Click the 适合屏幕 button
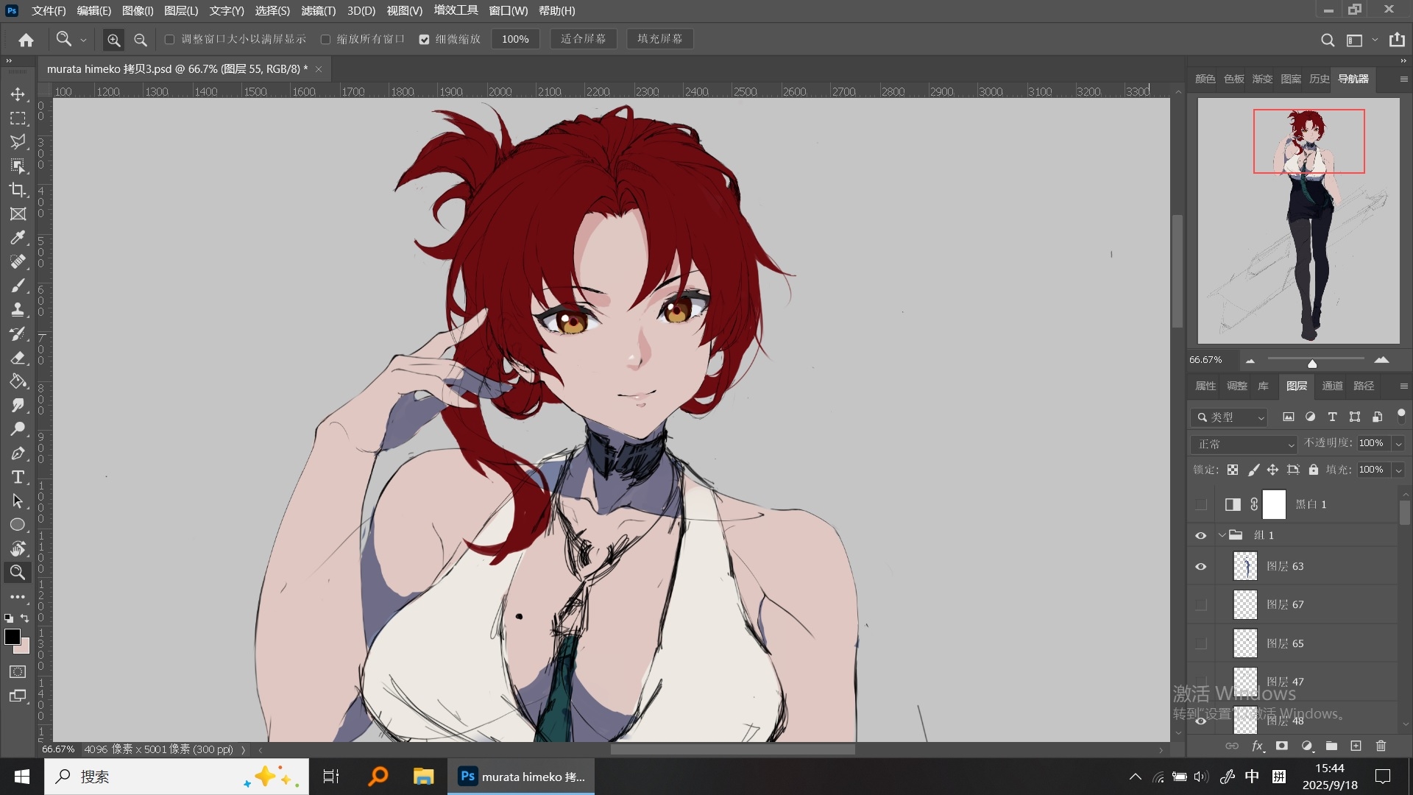1413x795 pixels. (583, 39)
